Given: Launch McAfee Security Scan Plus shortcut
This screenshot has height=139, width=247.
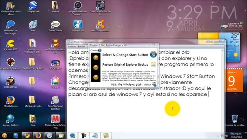Looking at the screenshot, I should click(55, 122).
